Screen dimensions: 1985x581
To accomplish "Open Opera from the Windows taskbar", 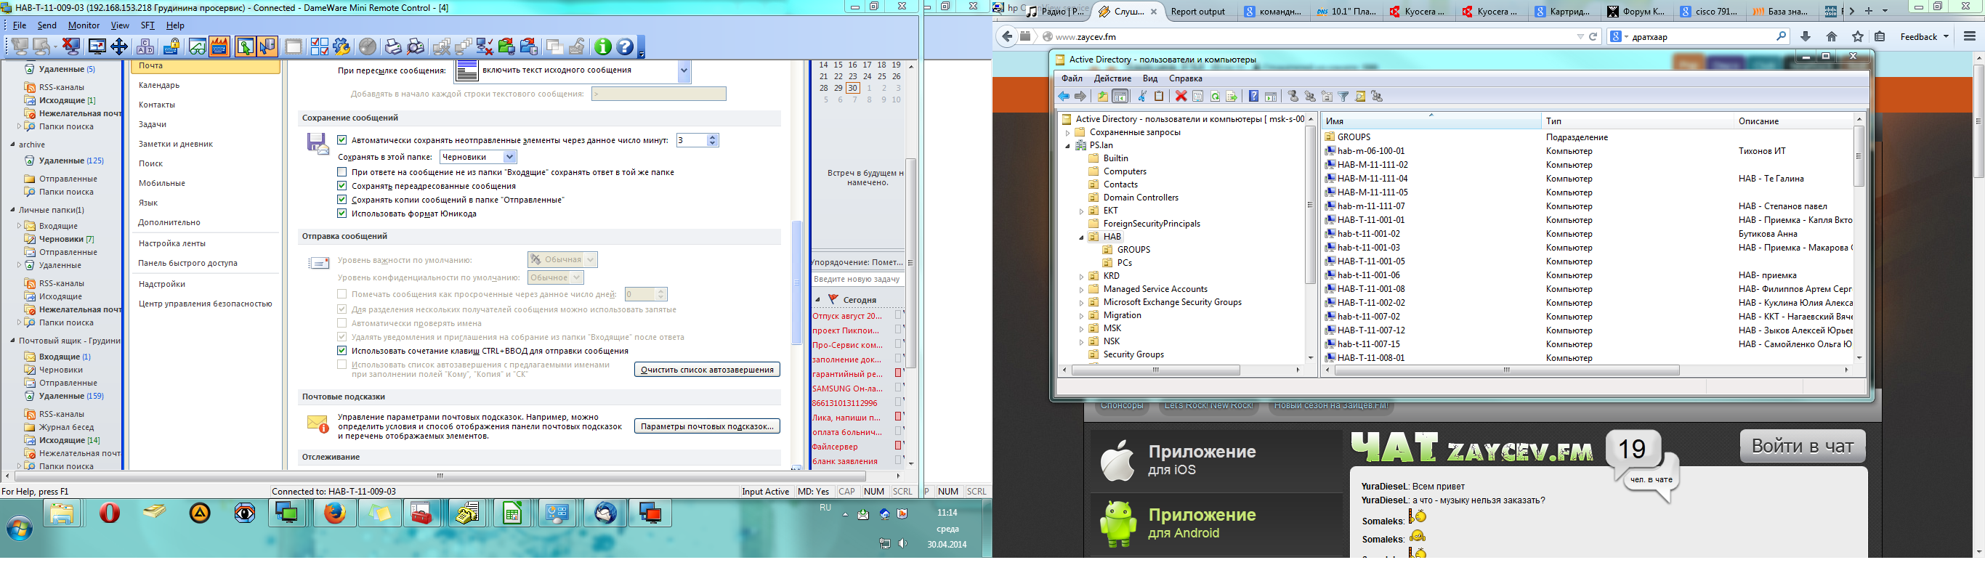I will coord(110,513).
